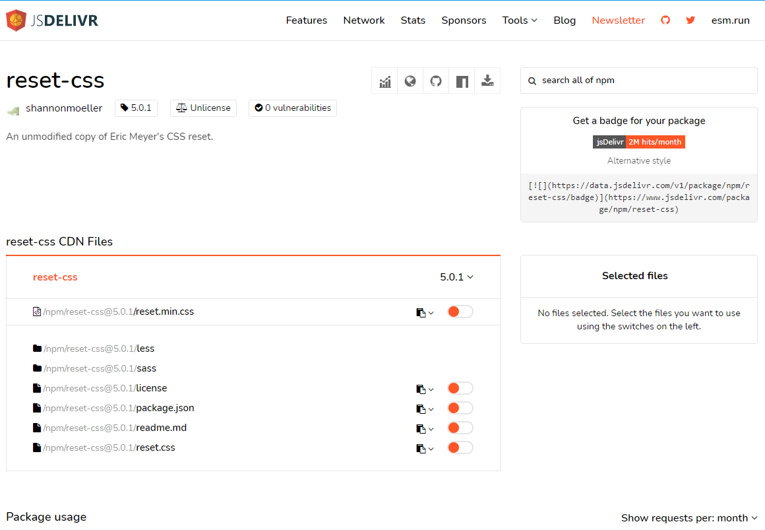The width and height of the screenshot is (765, 530).
Task: Open the Stats page
Action: click(x=413, y=20)
